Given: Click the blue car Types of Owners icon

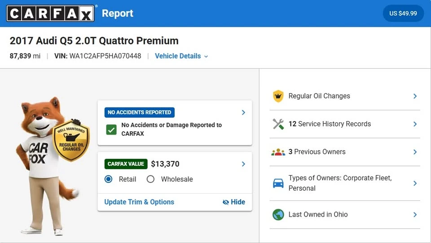Looking at the screenshot, I should (x=278, y=183).
